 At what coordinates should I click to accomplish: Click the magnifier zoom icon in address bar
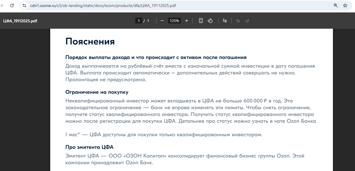336,6
